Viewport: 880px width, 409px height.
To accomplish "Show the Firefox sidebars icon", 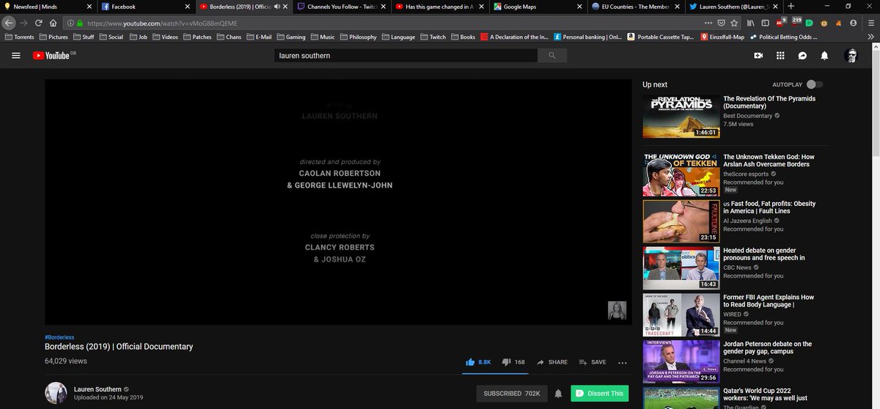I will 765,23.
